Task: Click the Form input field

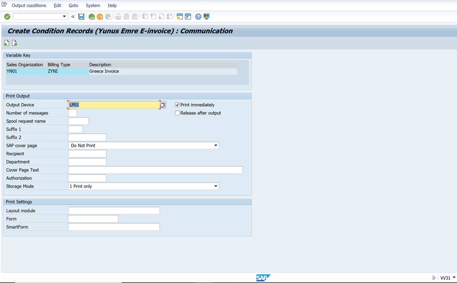Action: click(93, 219)
